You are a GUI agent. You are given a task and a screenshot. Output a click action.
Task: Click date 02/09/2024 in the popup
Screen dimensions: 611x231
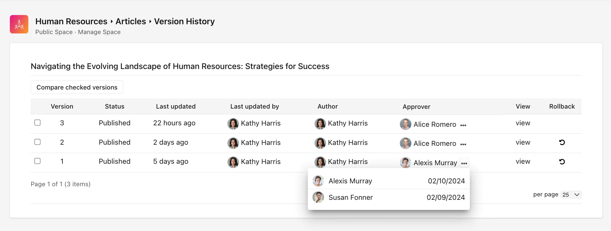(x=446, y=198)
